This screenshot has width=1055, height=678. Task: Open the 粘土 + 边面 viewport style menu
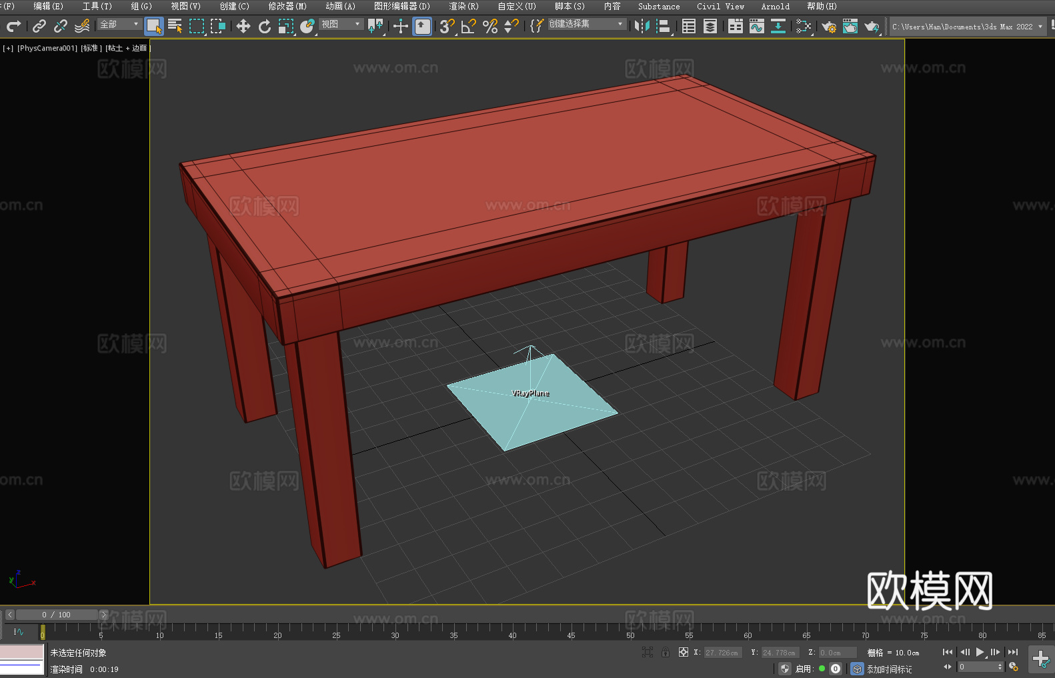pyautogui.click(x=127, y=48)
